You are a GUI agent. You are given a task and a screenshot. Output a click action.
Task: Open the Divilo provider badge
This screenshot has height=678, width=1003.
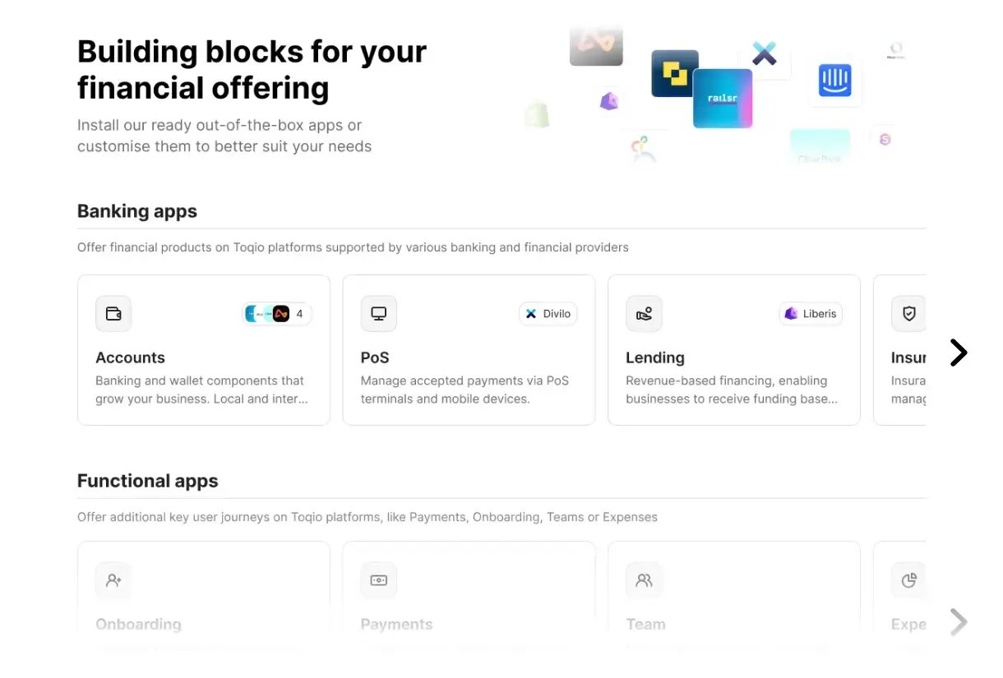click(548, 314)
